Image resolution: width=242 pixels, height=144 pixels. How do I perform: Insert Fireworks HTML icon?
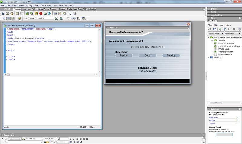pyautogui.click(x=36, y=14)
